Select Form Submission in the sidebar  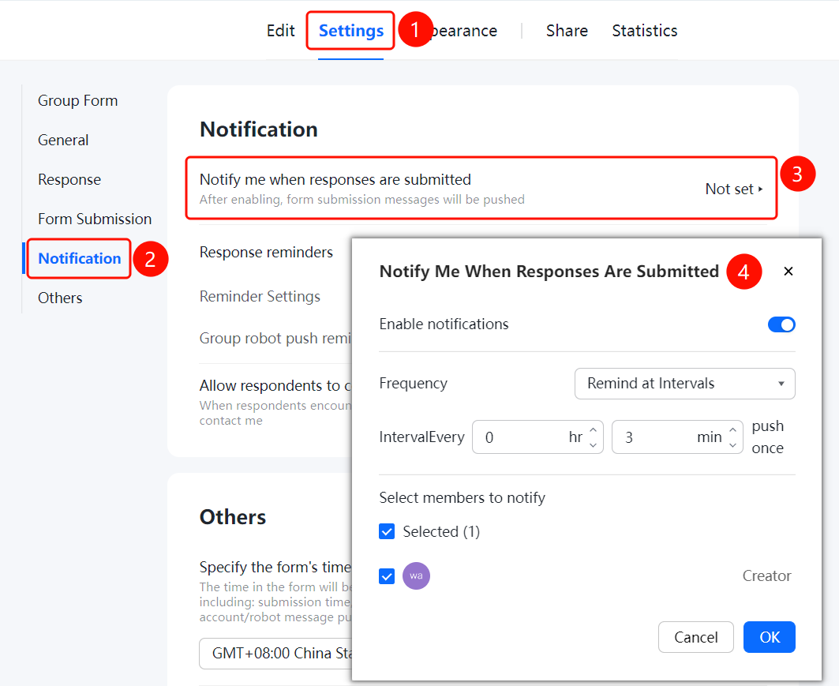coord(95,219)
